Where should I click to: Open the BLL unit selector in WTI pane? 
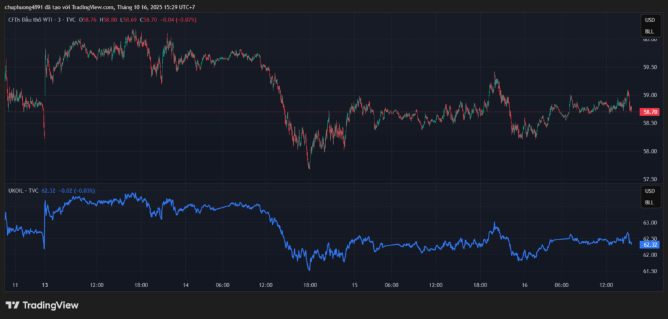tap(649, 31)
